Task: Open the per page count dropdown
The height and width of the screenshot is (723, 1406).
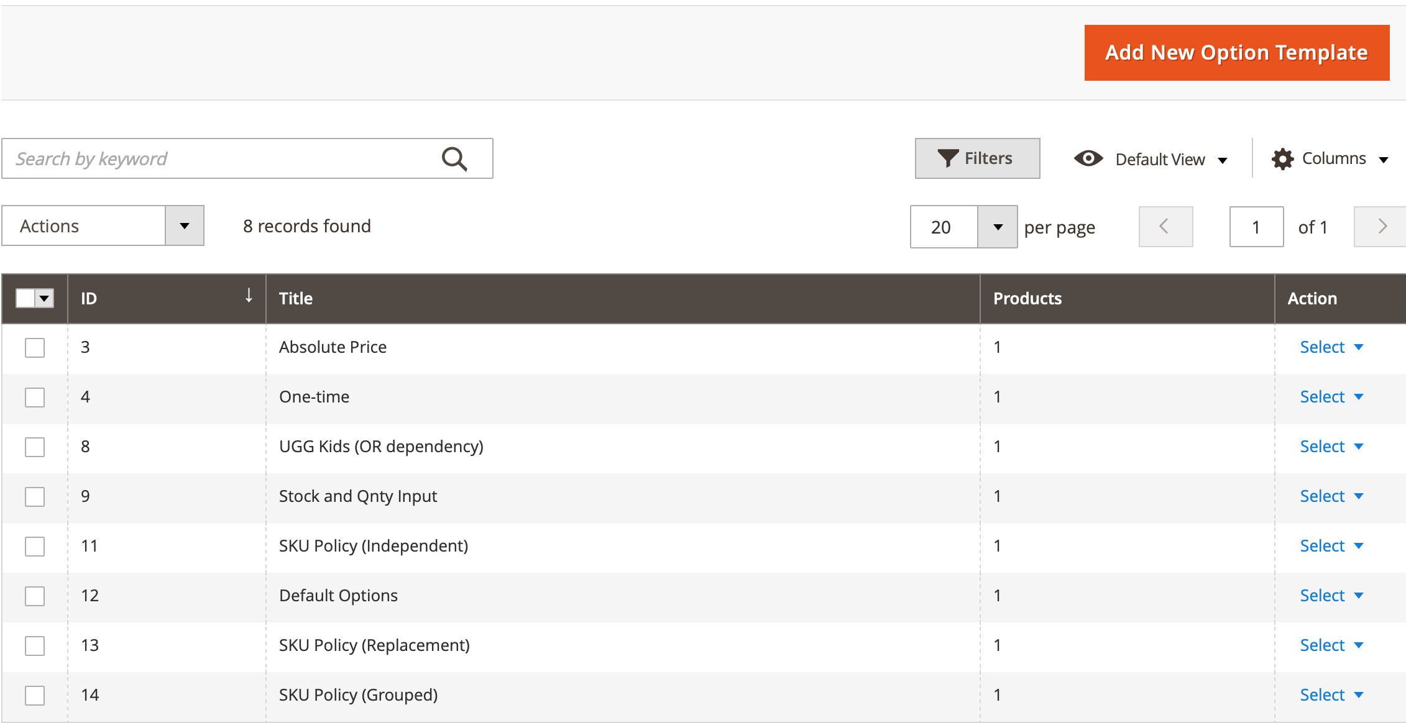Action: click(998, 227)
